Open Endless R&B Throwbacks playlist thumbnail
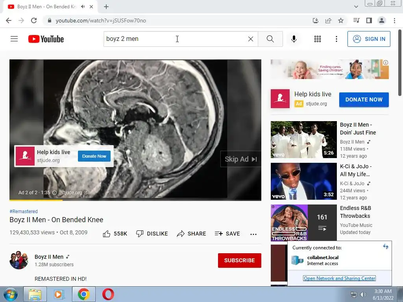Screen dimensions: 403x302 (303, 223)
